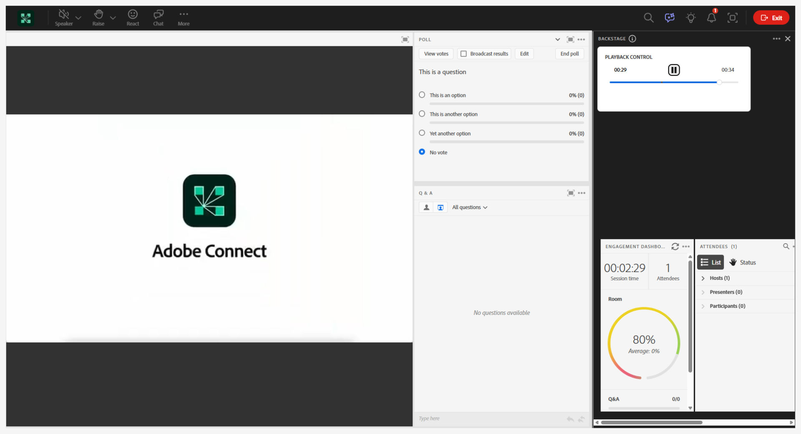This screenshot has width=801, height=434.
Task: Expand the Presenters (0) group
Action: 703,292
